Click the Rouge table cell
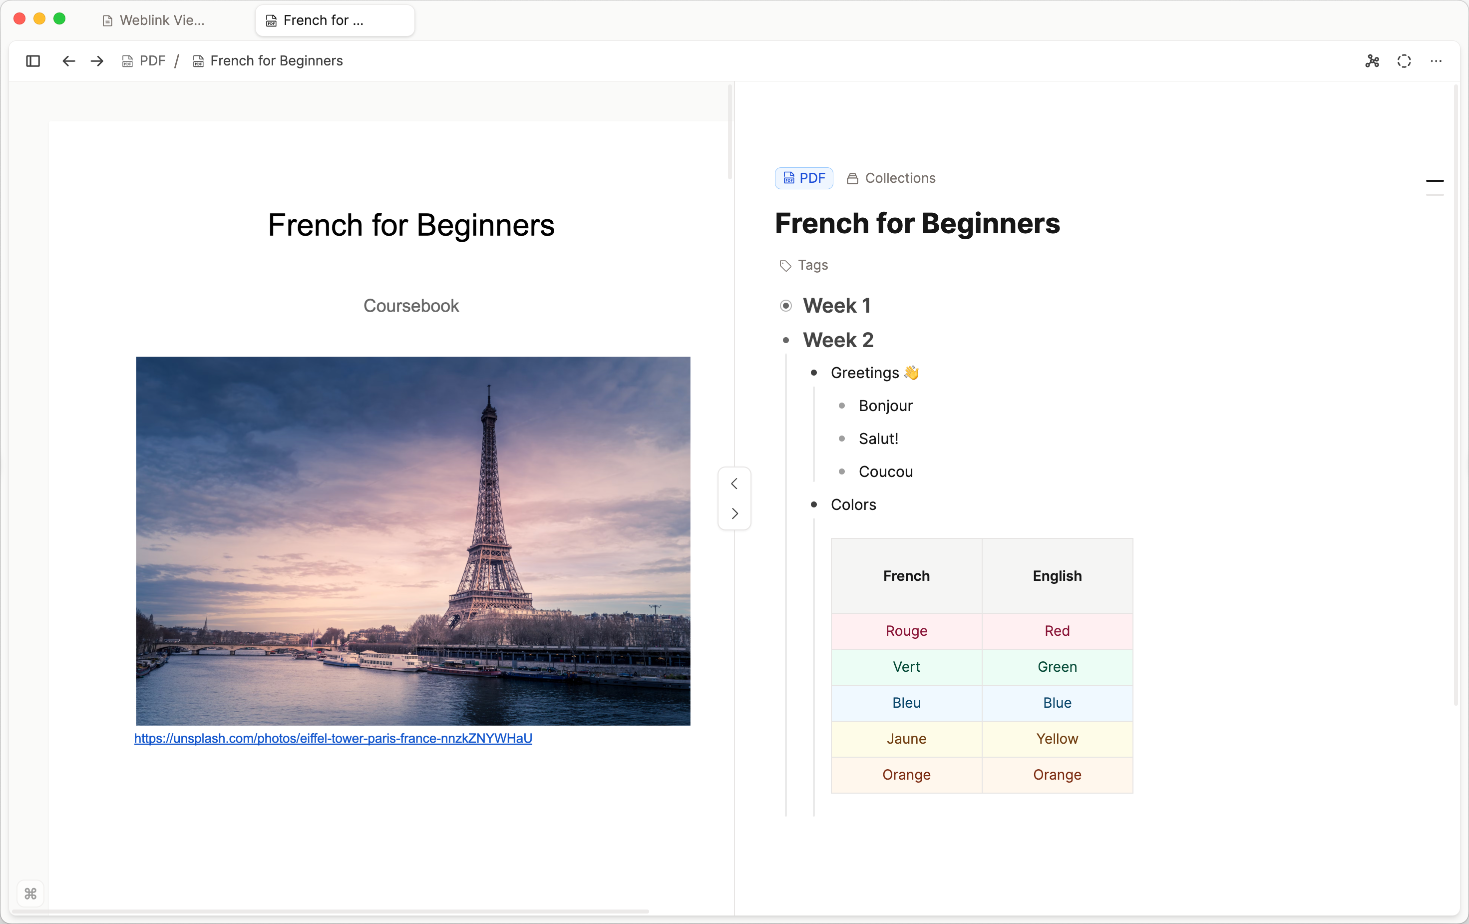This screenshot has height=924, width=1469. [x=906, y=631]
